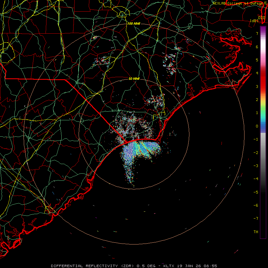Select the "2" value on the dB scale
Image resolution: width=268 pixels, height=268 pixels.
pyautogui.click(x=257, y=100)
